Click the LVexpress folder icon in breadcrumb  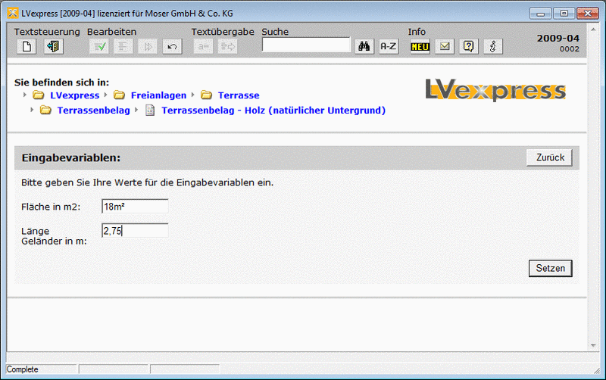click(39, 95)
